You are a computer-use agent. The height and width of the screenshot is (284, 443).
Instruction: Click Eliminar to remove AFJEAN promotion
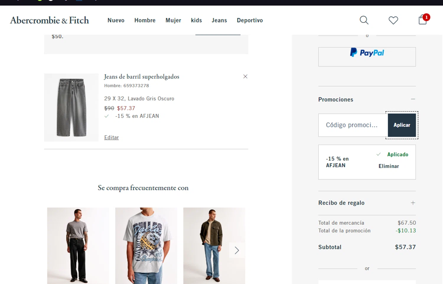389,166
